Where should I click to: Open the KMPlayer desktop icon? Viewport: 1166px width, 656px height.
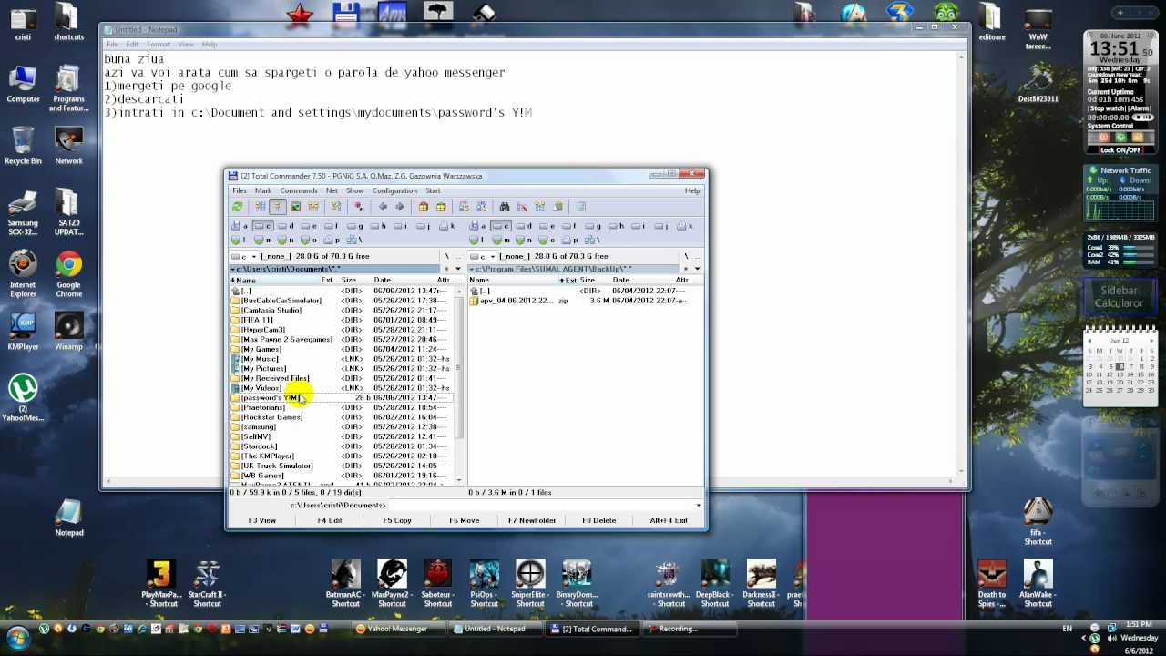(23, 332)
